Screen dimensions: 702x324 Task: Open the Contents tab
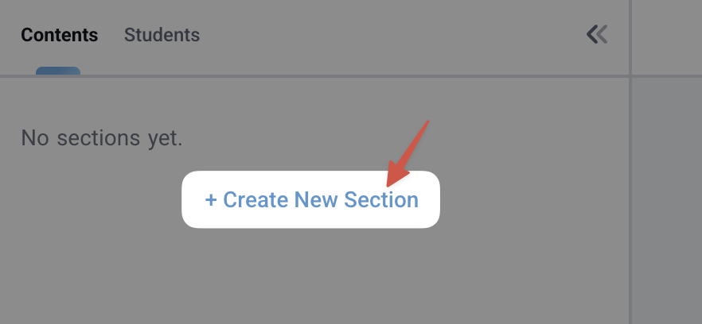[59, 35]
